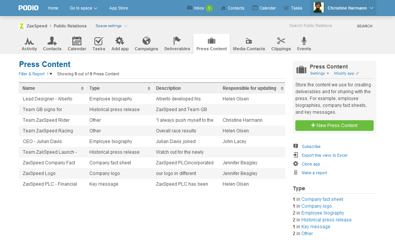Open the Go to space menu

(x=83, y=8)
